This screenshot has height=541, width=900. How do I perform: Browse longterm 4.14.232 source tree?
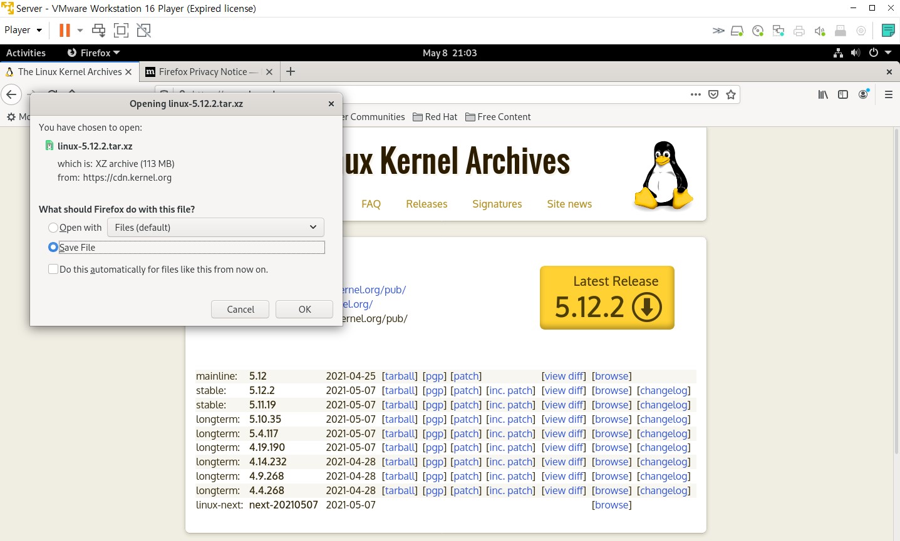612,462
